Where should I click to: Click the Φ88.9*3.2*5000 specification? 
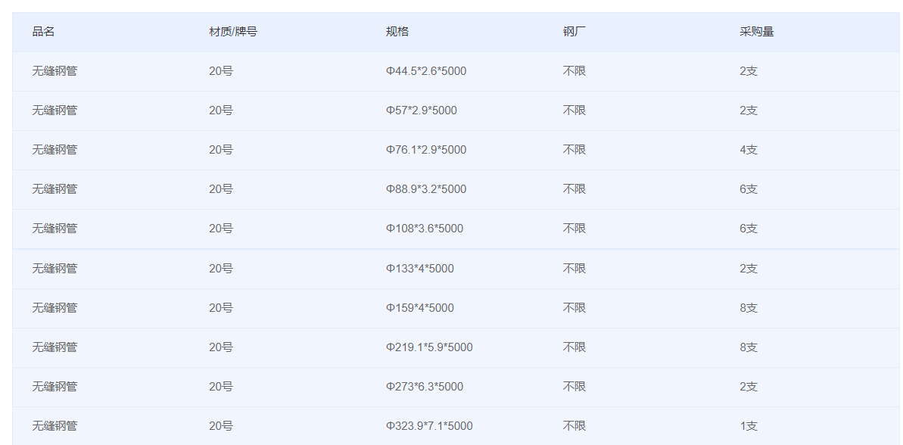[x=426, y=189]
